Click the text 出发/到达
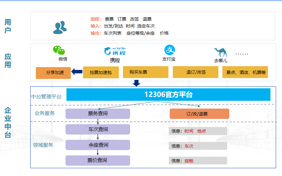The height and width of the screenshot is (176, 282). pos(114,26)
